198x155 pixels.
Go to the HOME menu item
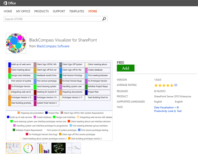(8, 11)
